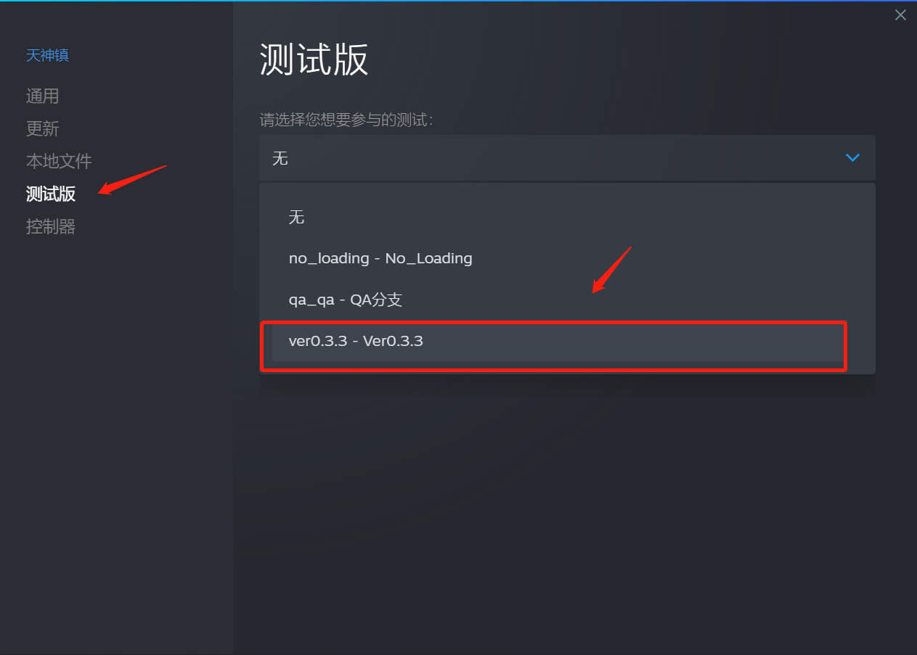
Task: Click the red arrow pointing at 测试版
Action: pos(133,180)
